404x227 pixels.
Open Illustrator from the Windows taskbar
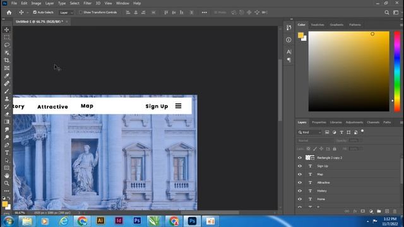(100, 221)
